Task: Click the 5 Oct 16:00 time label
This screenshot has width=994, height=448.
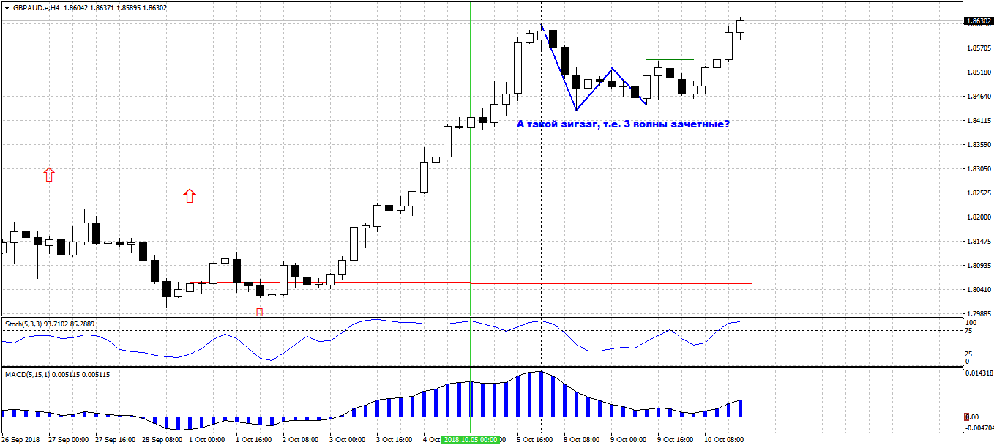Action: click(534, 440)
